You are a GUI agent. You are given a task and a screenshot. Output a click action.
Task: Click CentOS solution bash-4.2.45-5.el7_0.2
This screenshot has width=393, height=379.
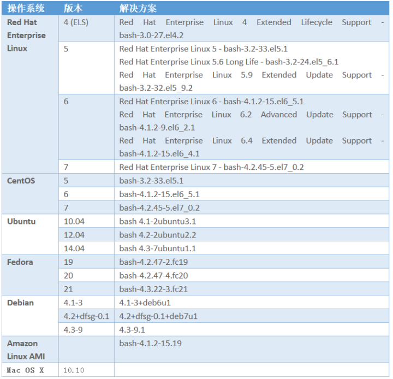(159, 208)
